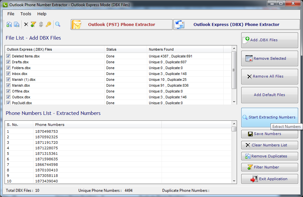Click the magnifier extract toolbar icon
The width and height of the screenshot is (303, 197).
(x=58, y=24)
